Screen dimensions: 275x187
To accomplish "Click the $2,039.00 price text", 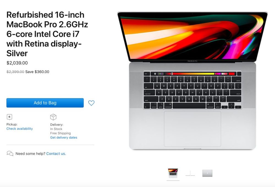I will click(17, 63).
